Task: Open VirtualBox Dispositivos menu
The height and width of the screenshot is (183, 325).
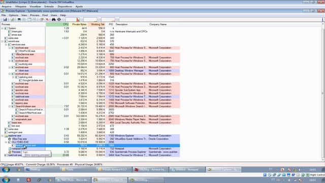Action: [65, 7]
